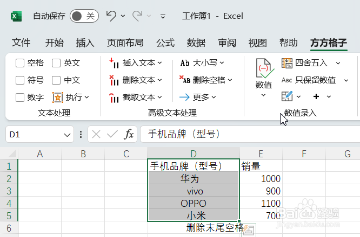Click the 截取文本 icon

pyautogui.click(x=114, y=97)
